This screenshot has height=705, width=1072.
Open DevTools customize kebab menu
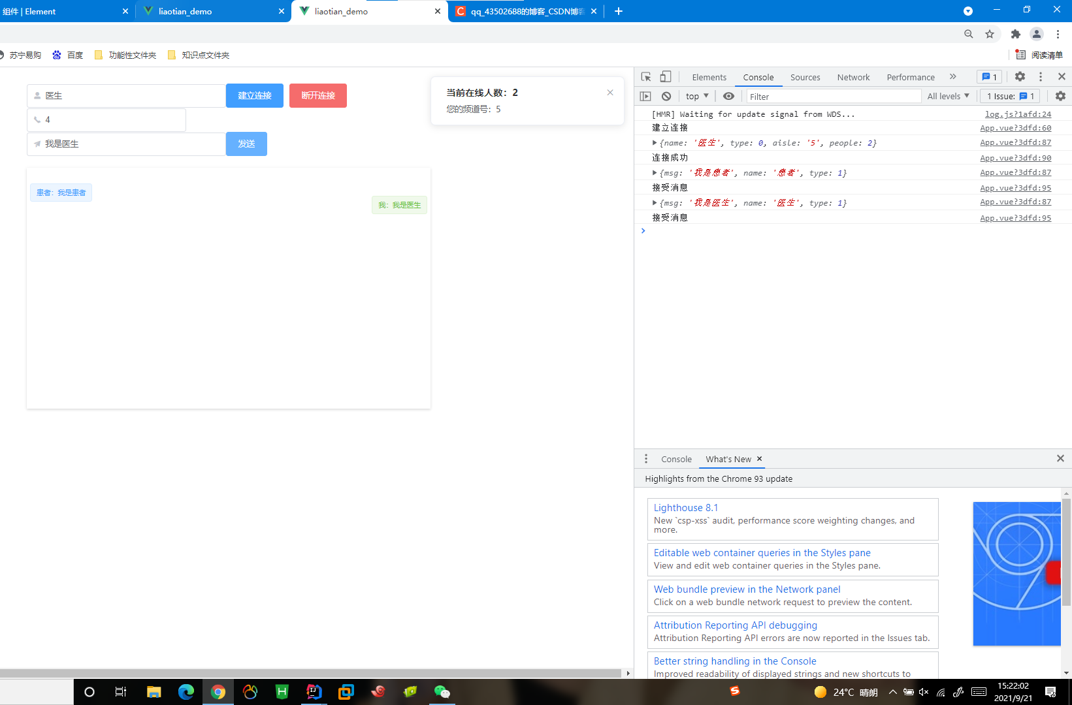1041,77
